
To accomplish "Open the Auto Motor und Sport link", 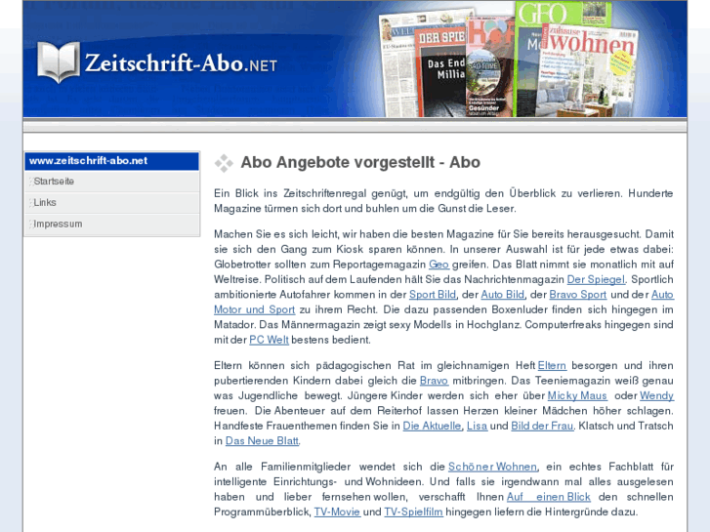I will pyautogui.click(x=255, y=309).
